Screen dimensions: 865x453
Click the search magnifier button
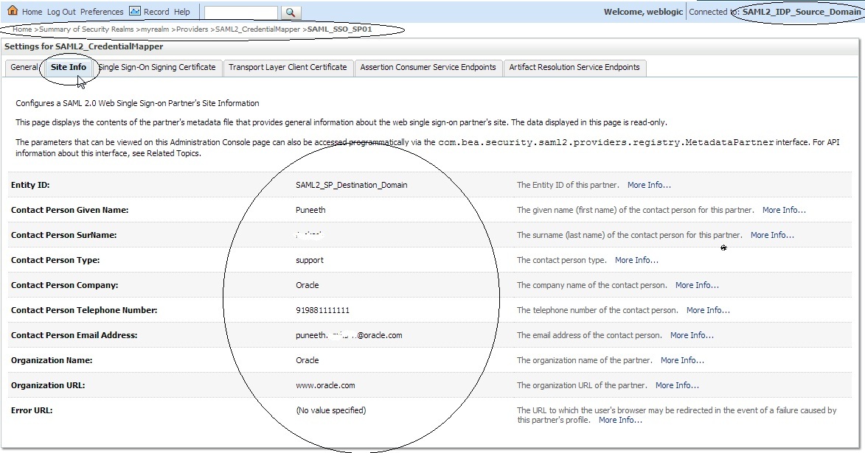point(291,12)
